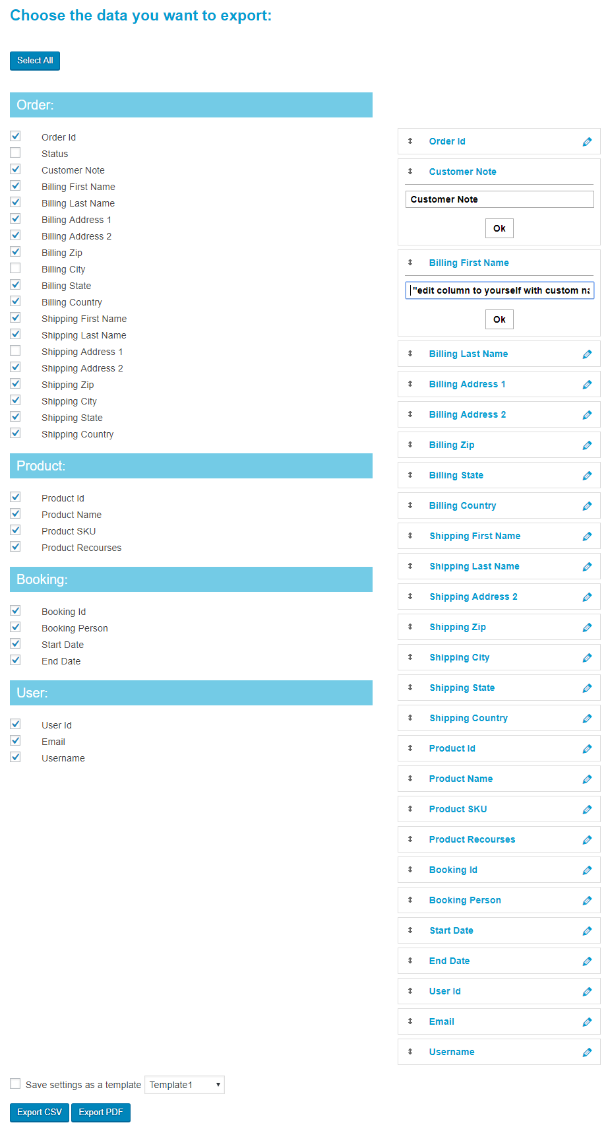Click the Shipping Country column link
Viewport: 610px width, 1129px height.
tap(468, 718)
